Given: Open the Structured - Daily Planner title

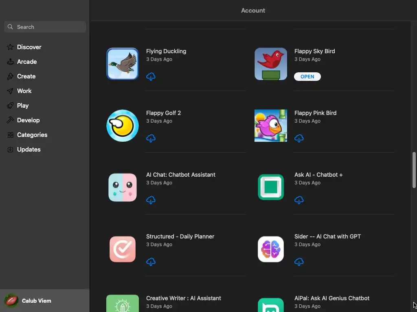Looking at the screenshot, I should (180, 236).
